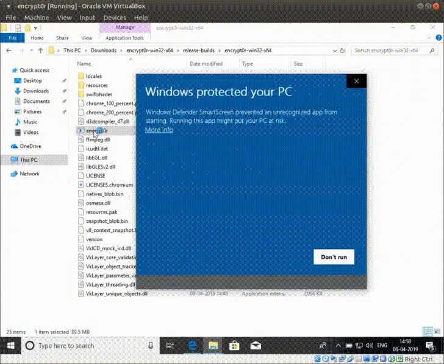Sort by the Name column header

tap(84, 64)
